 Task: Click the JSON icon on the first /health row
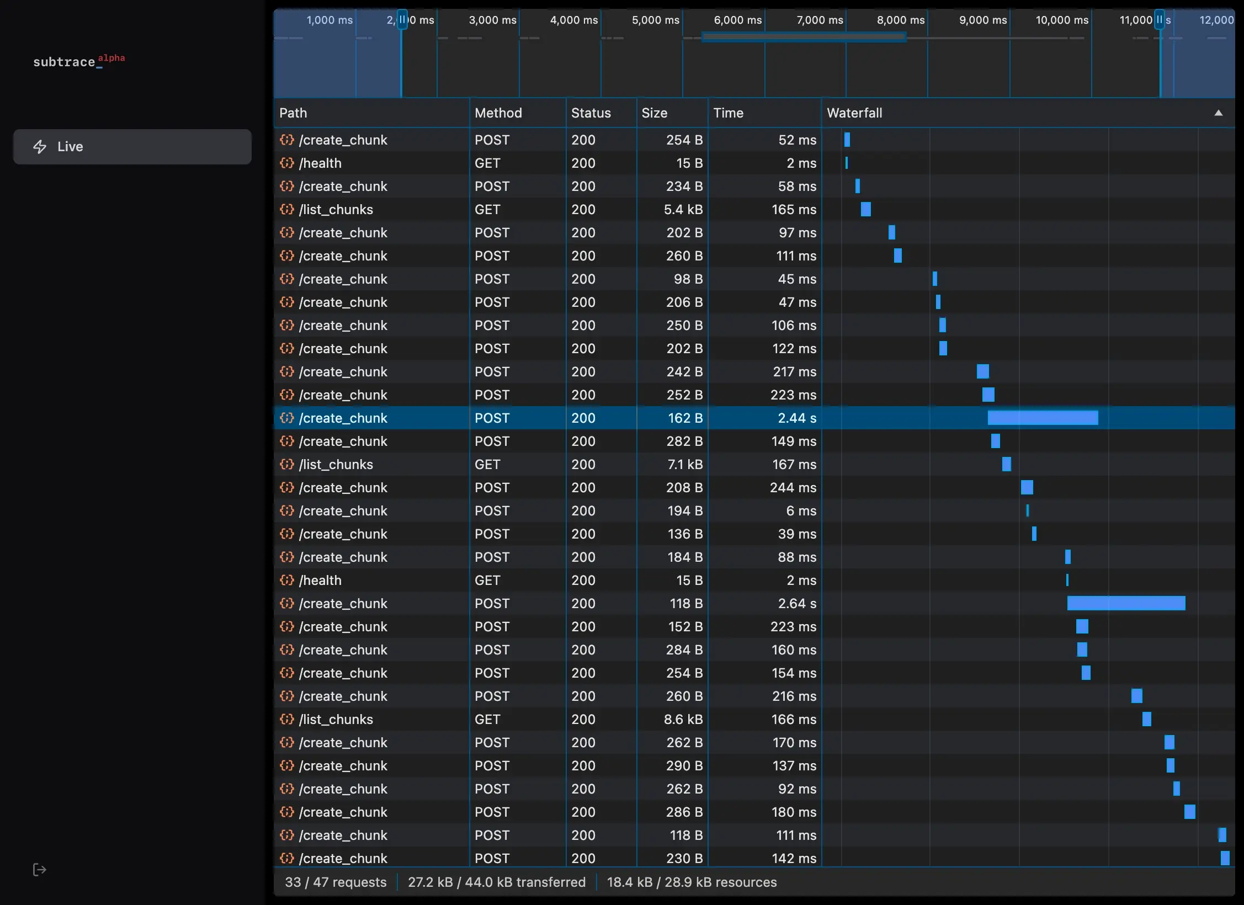pyautogui.click(x=286, y=163)
